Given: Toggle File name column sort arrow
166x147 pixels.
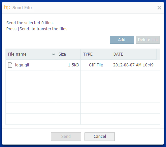Looking at the screenshot, I should [x=54, y=54].
